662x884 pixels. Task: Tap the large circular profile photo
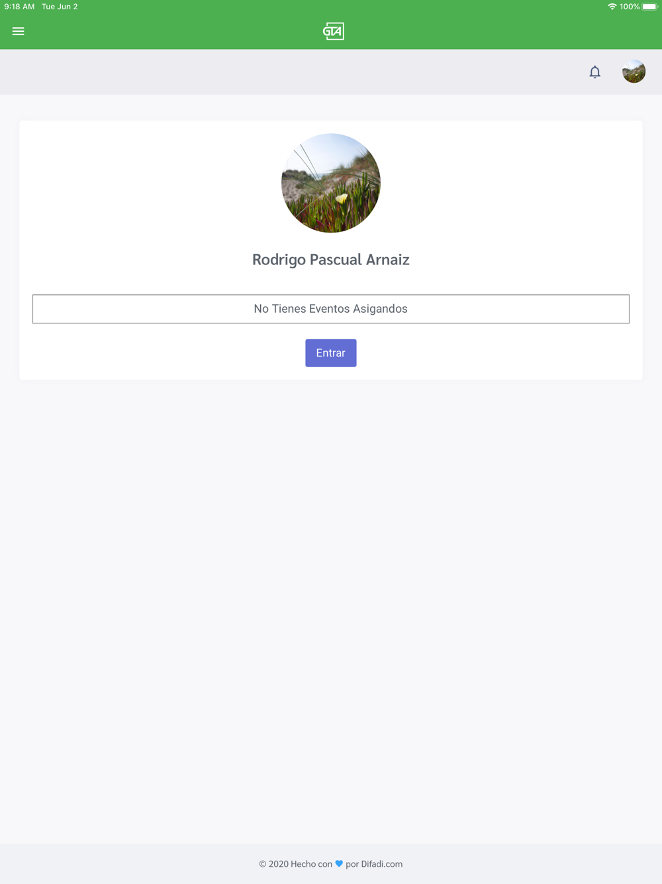(331, 183)
